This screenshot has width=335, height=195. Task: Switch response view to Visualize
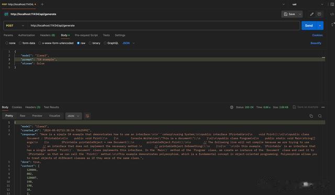pyautogui.click(x=54, y=116)
